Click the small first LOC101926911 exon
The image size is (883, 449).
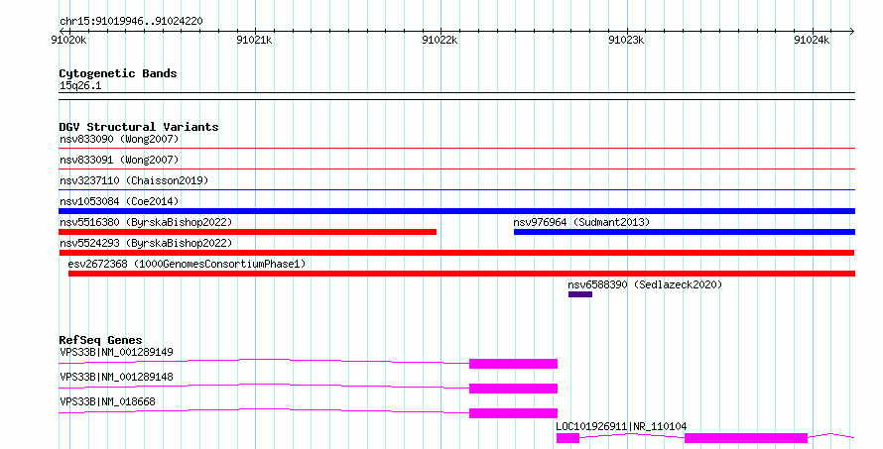tap(568, 438)
